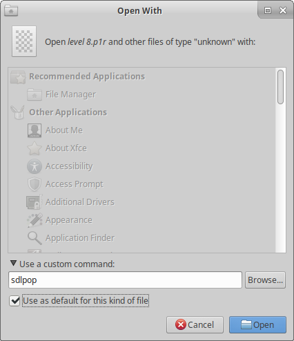Viewport: 294px width, 341px height.
Task: Confirm with the Open button
Action: click(257, 324)
